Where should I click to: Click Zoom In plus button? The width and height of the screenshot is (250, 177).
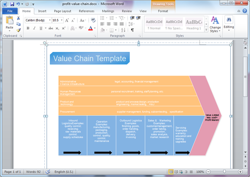[x=240, y=172]
